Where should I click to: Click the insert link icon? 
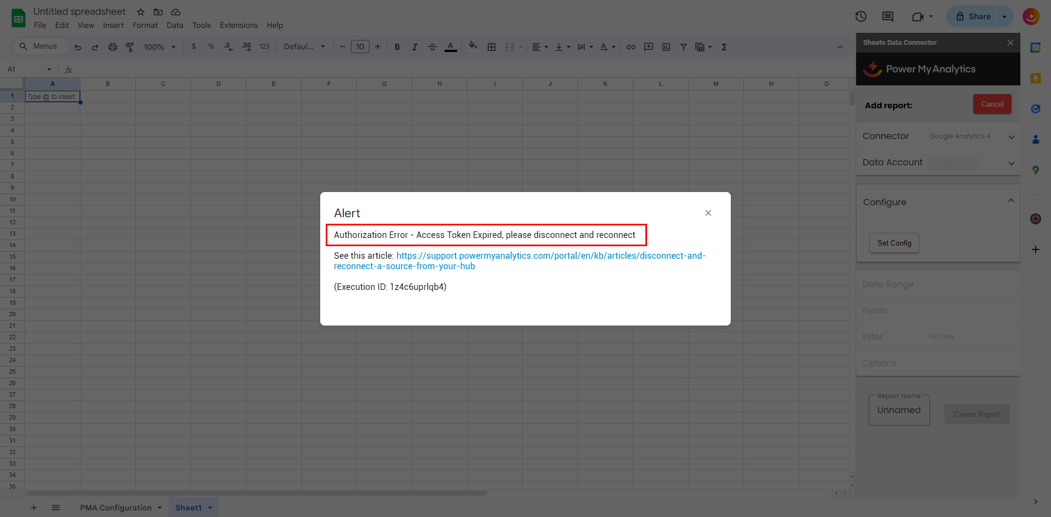pos(631,47)
